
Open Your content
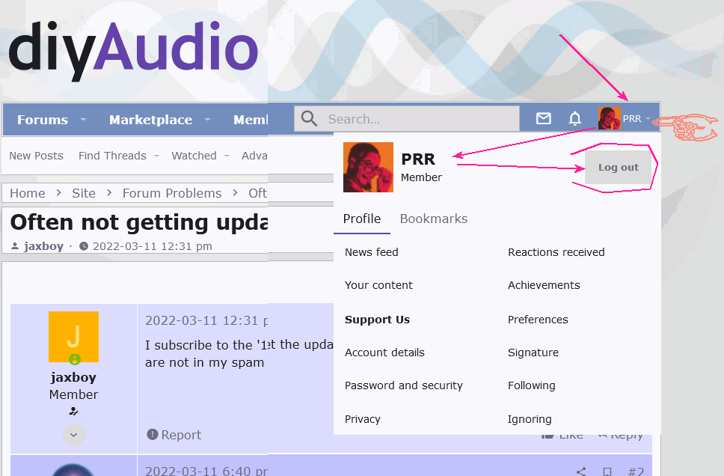[x=378, y=285]
